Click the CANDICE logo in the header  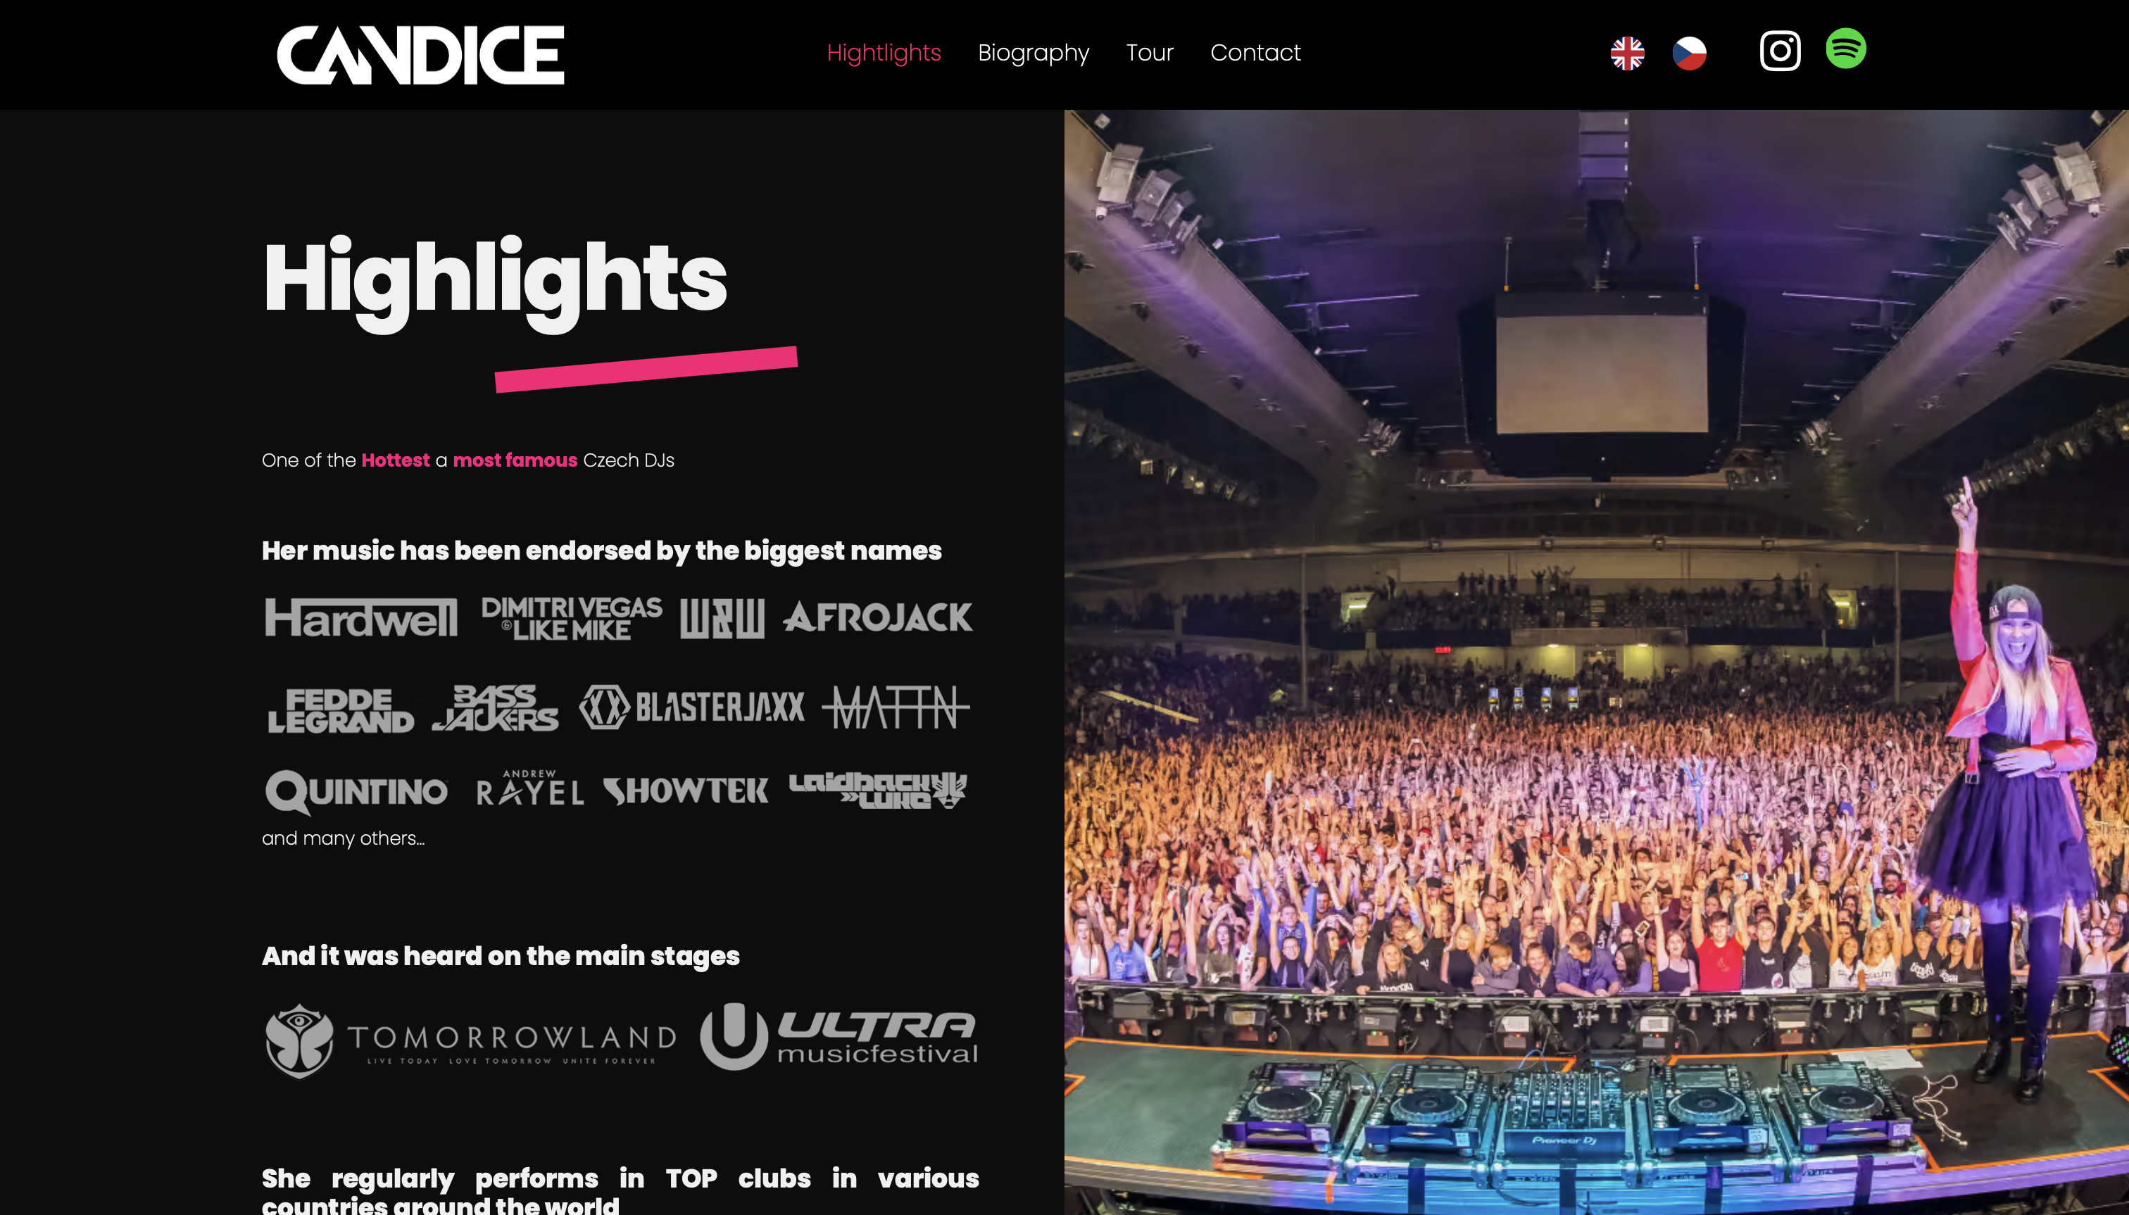[x=420, y=55]
